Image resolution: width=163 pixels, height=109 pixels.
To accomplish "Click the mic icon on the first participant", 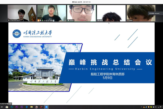I will [9, 20].
